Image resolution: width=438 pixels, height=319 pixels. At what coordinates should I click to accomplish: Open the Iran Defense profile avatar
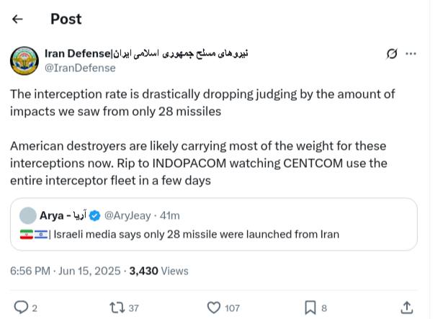pos(24,60)
